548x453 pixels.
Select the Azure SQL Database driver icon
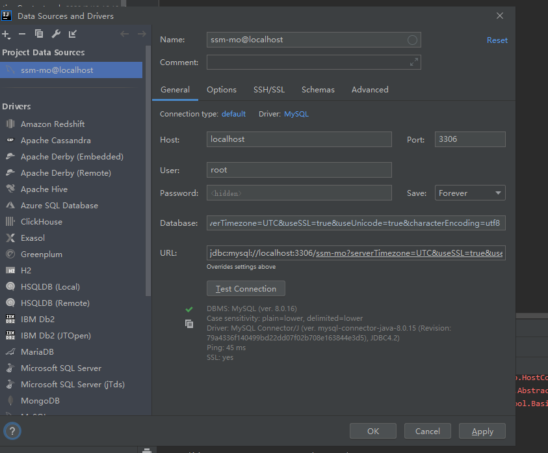click(x=10, y=205)
